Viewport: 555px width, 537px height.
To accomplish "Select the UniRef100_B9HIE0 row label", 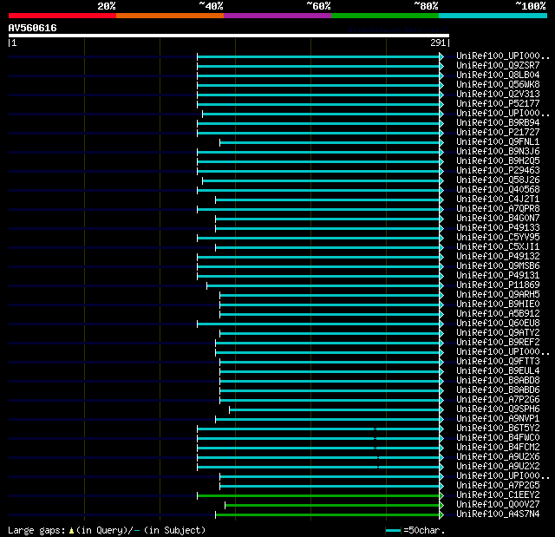I will 498,305.
